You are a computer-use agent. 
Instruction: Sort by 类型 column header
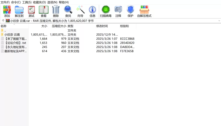(81, 26)
